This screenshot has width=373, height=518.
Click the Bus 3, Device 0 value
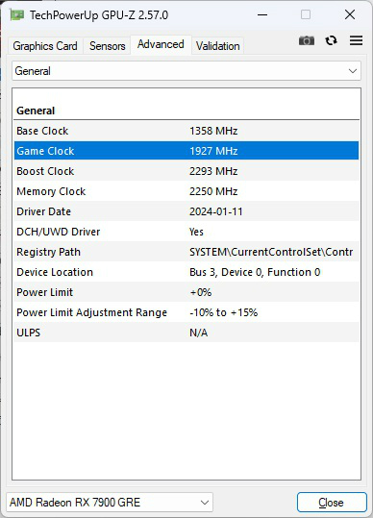(x=255, y=272)
